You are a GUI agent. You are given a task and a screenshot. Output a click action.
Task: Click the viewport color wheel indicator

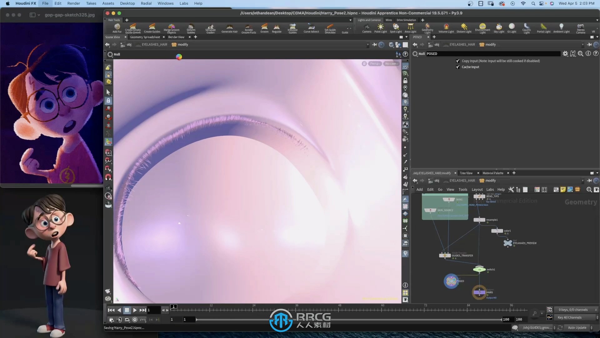coord(179,57)
